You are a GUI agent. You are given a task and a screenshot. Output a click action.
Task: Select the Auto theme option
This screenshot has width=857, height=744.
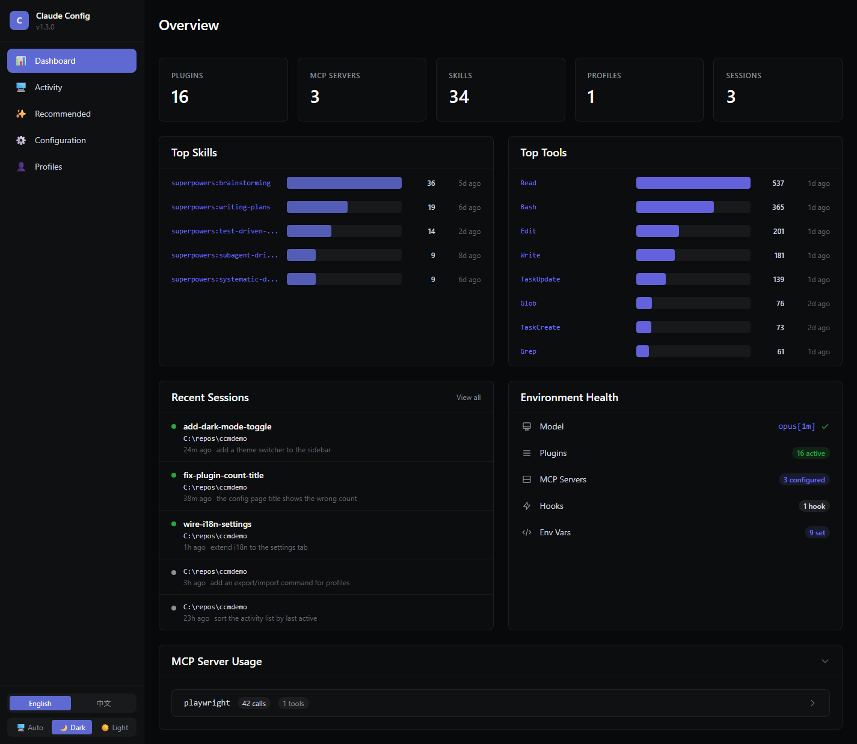[x=30, y=727]
